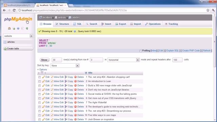217x122 pixels.
Task: Open the SQL tab
Action: [x=77, y=24]
